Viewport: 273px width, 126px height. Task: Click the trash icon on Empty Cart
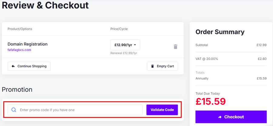(x=152, y=66)
